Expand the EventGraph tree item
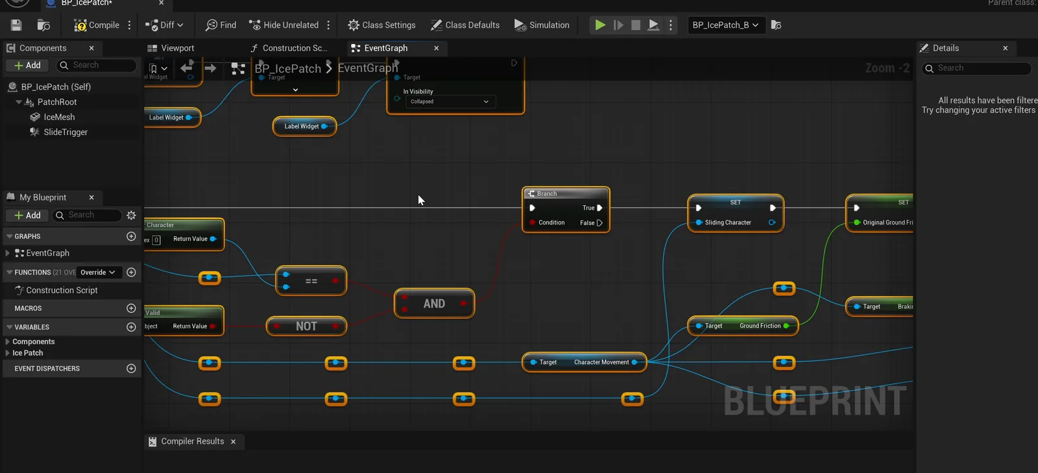1038x473 pixels. [x=8, y=253]
